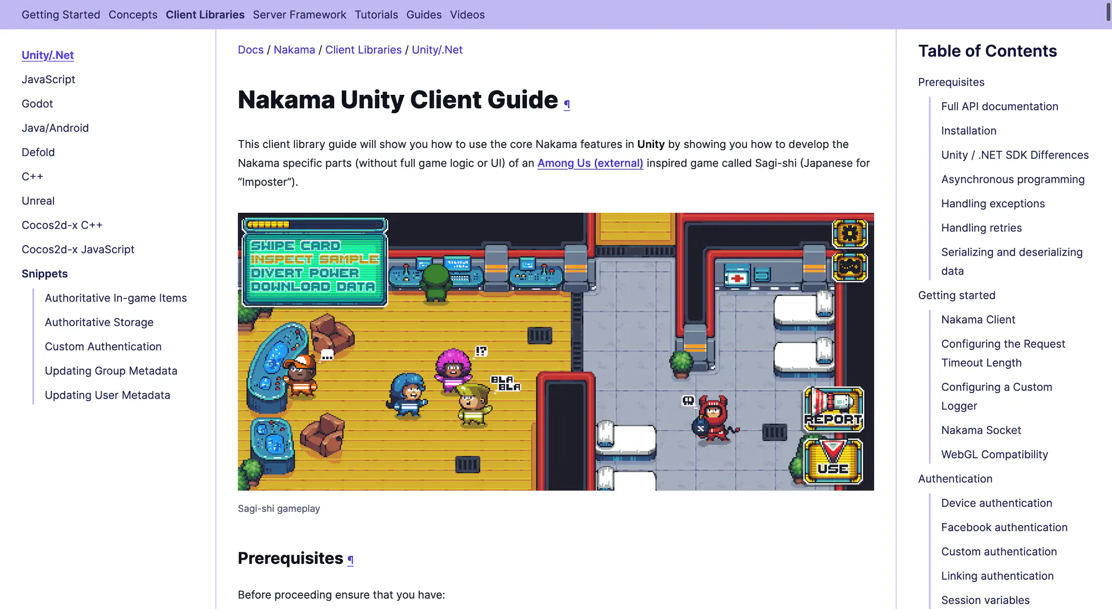The height and width of the screenshot is (609, 1112).
Task: Open the Authoritative Storage snippet
Action: (99, 322)
